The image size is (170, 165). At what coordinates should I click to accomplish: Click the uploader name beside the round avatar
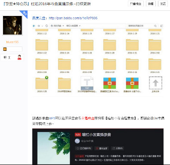click(87, 141)
